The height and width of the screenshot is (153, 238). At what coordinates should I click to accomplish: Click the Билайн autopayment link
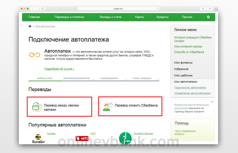pyautogui.click(x=51, y=134)
